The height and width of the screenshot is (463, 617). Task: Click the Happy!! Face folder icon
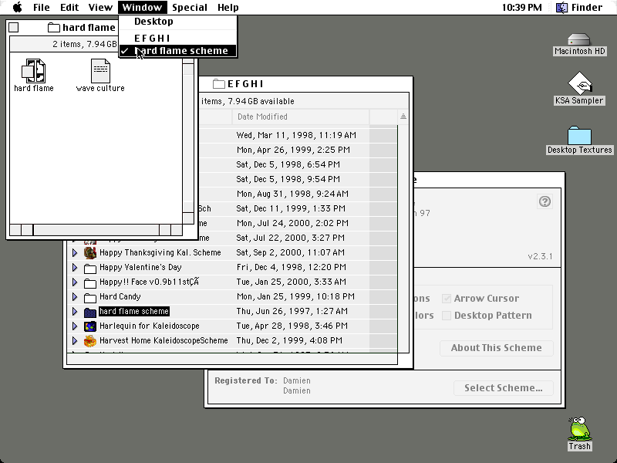click(x=90, y=282)
